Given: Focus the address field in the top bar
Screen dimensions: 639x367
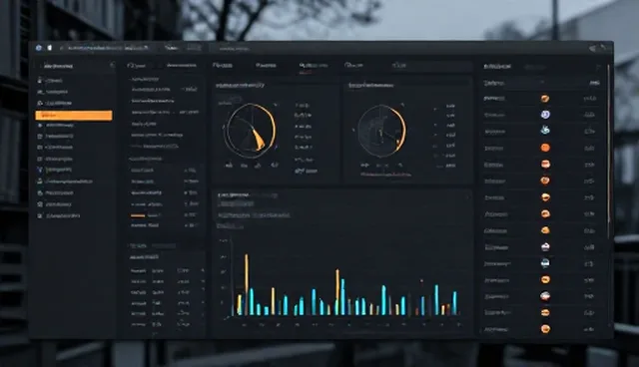Looking at the screenshot, I should (108, 48).
